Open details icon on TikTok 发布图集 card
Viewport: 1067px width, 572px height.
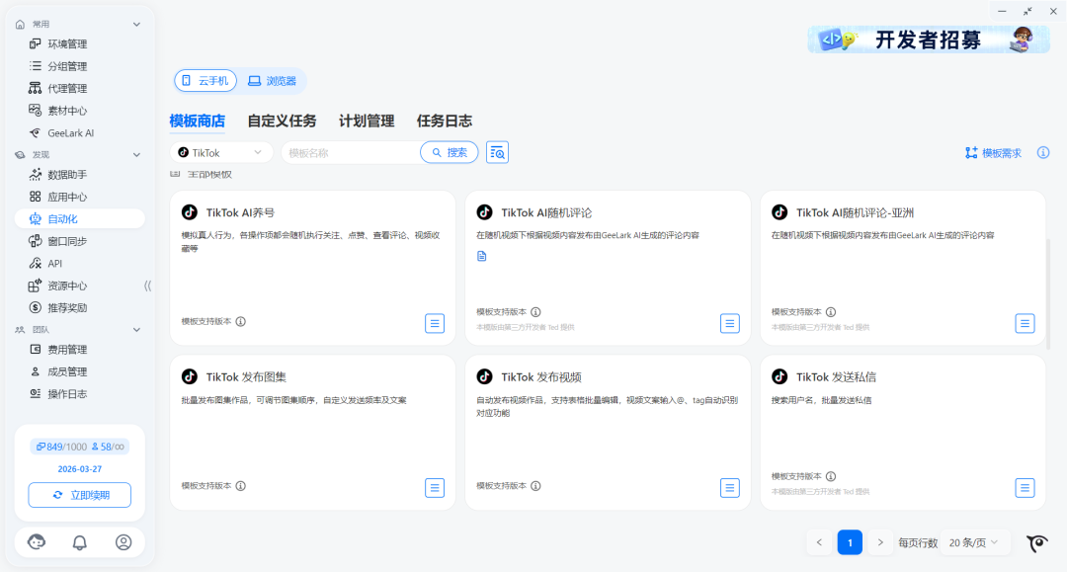(435, 488)
